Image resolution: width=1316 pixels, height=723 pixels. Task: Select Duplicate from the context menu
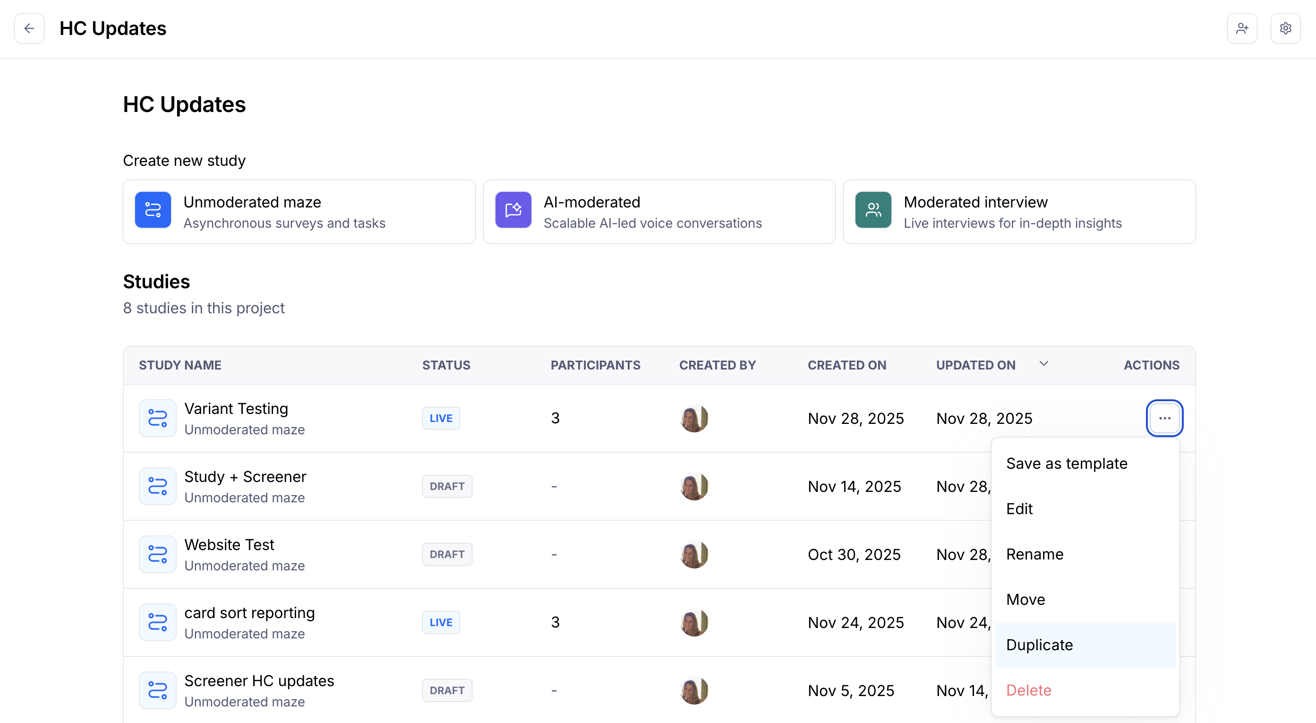tap(1039, 645)
